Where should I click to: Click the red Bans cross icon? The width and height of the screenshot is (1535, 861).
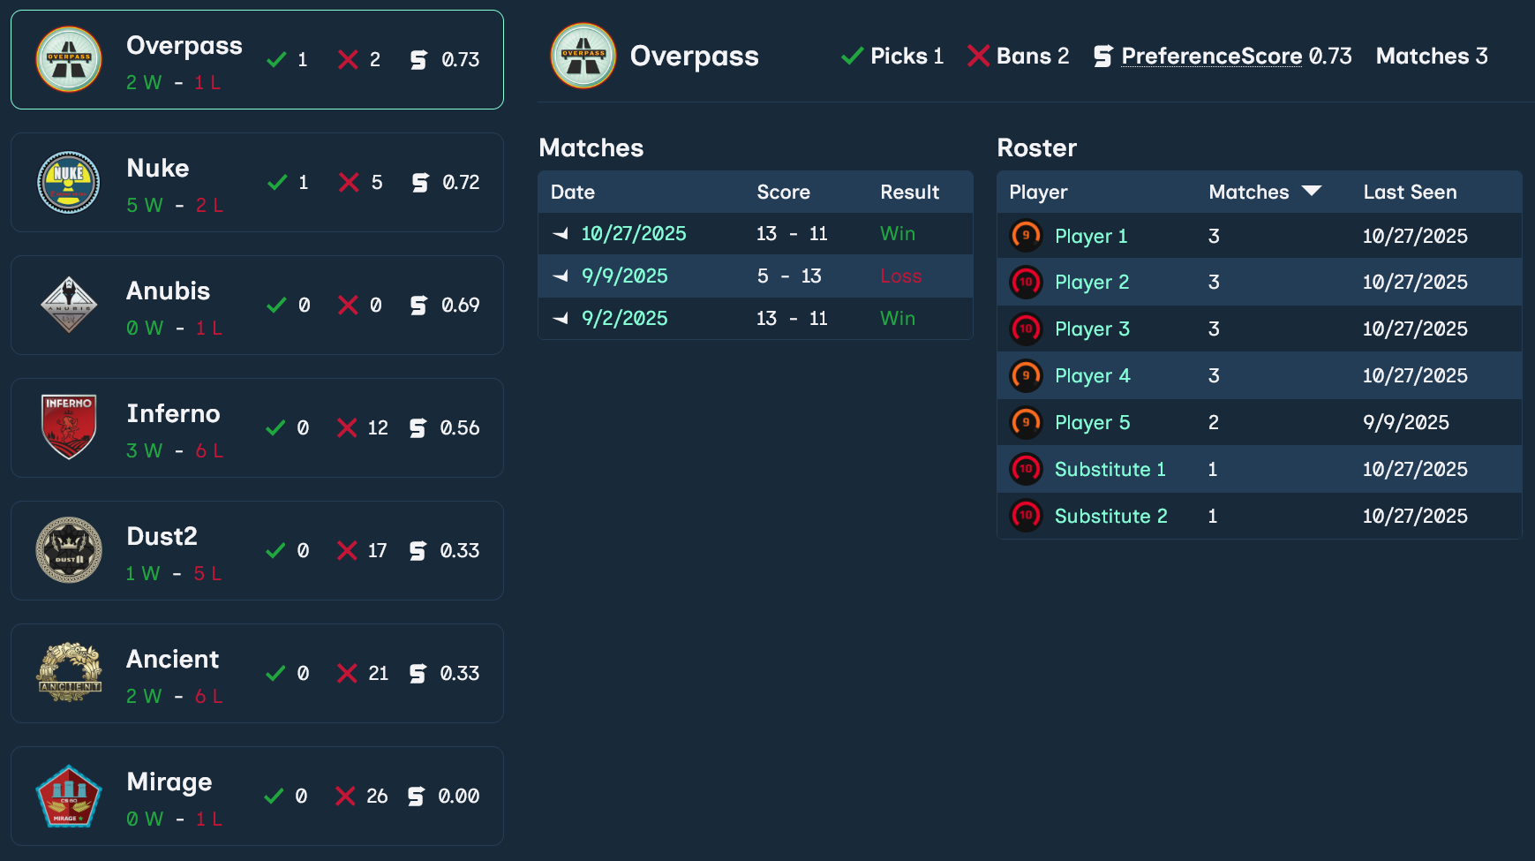(x=978, y=55)
